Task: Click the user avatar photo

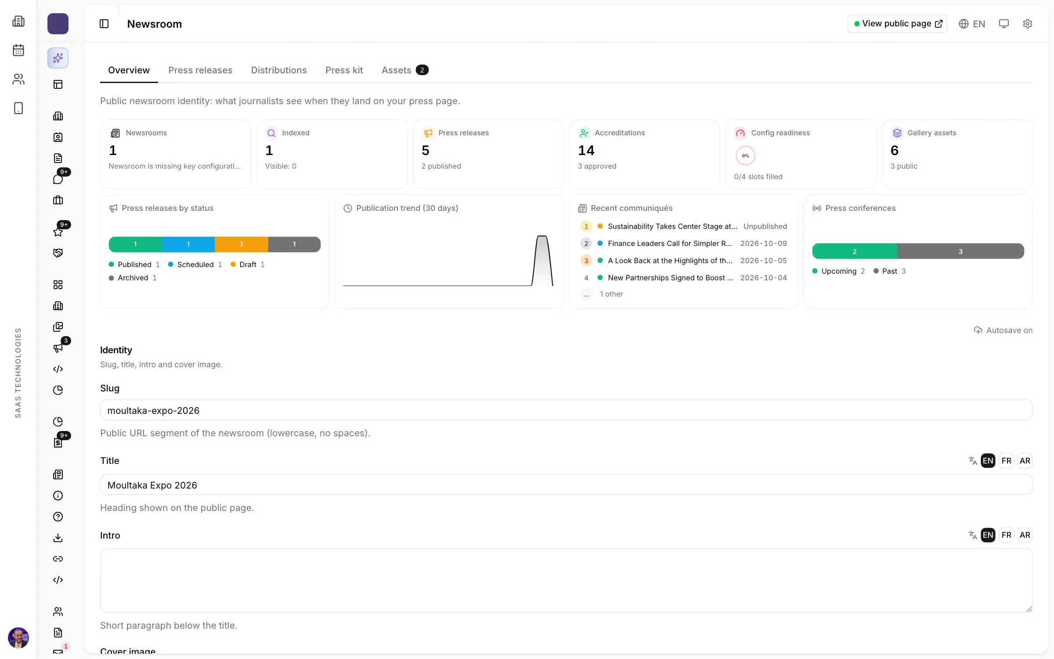Action: [x=18, y=638]
